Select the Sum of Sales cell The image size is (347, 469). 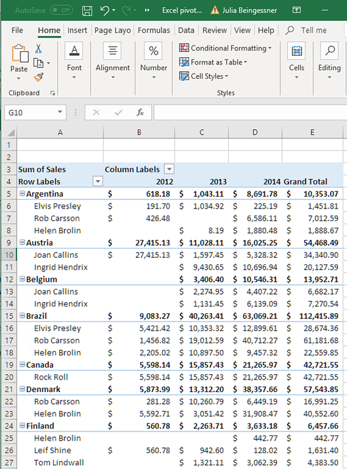tap(60, 169)
